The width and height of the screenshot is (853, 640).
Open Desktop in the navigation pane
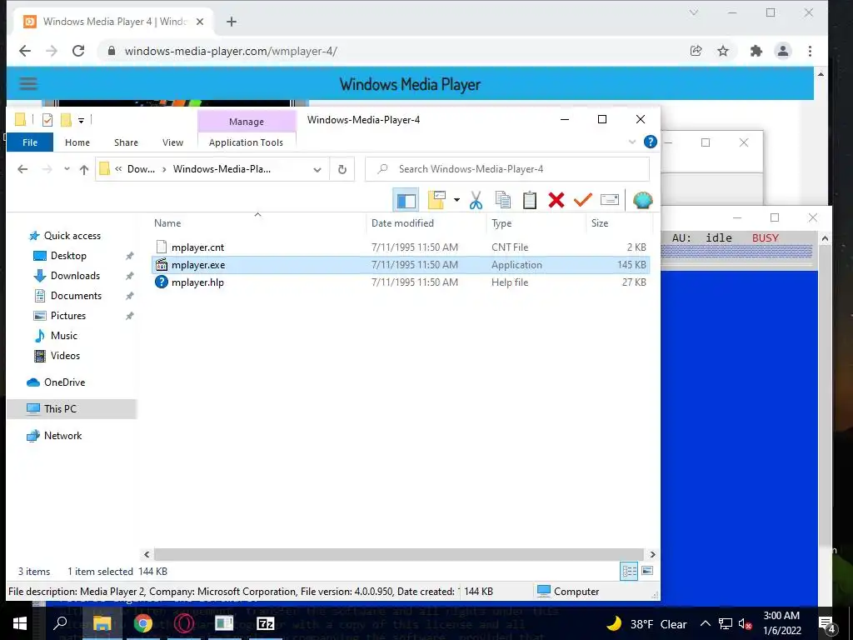click(68, 256)
